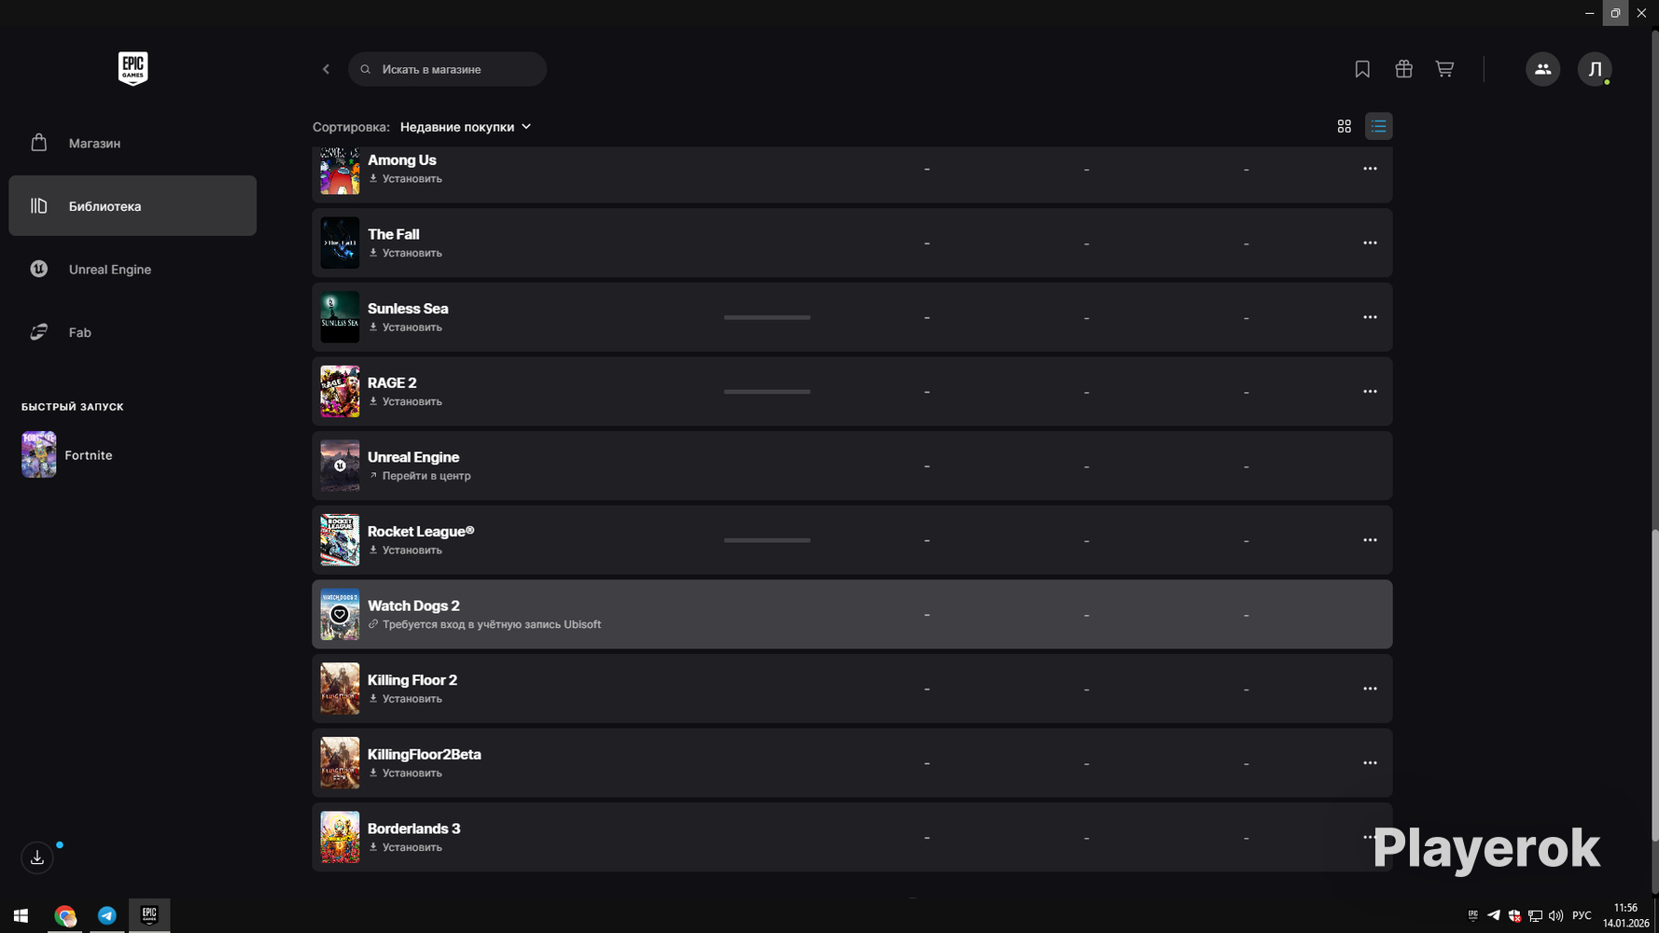Toggle favorite heart on Watch Dogs 2
Screen dimensions: 1659x933
pyautogui.click(x=340, y=614)
